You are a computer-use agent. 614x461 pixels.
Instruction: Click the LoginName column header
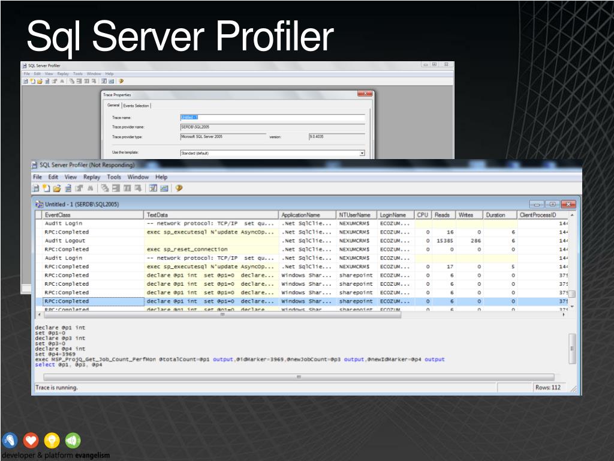point(396,215)
